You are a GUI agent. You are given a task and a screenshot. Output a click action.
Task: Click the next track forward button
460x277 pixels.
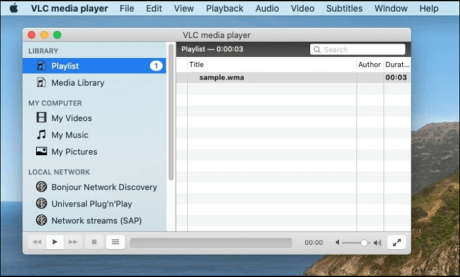(x=73, y=242)
